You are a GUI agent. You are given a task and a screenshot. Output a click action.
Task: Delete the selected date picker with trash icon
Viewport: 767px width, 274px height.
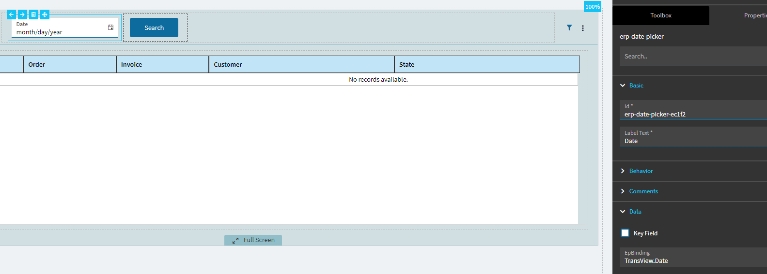click(33, 14)
